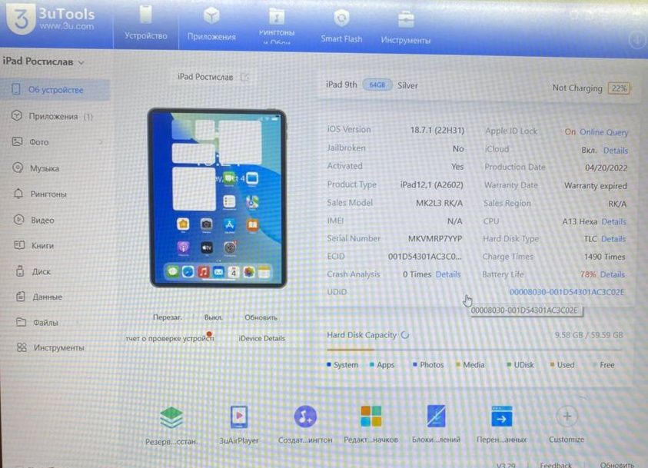Click the Книги book icon in sidebar

(19, 245)
